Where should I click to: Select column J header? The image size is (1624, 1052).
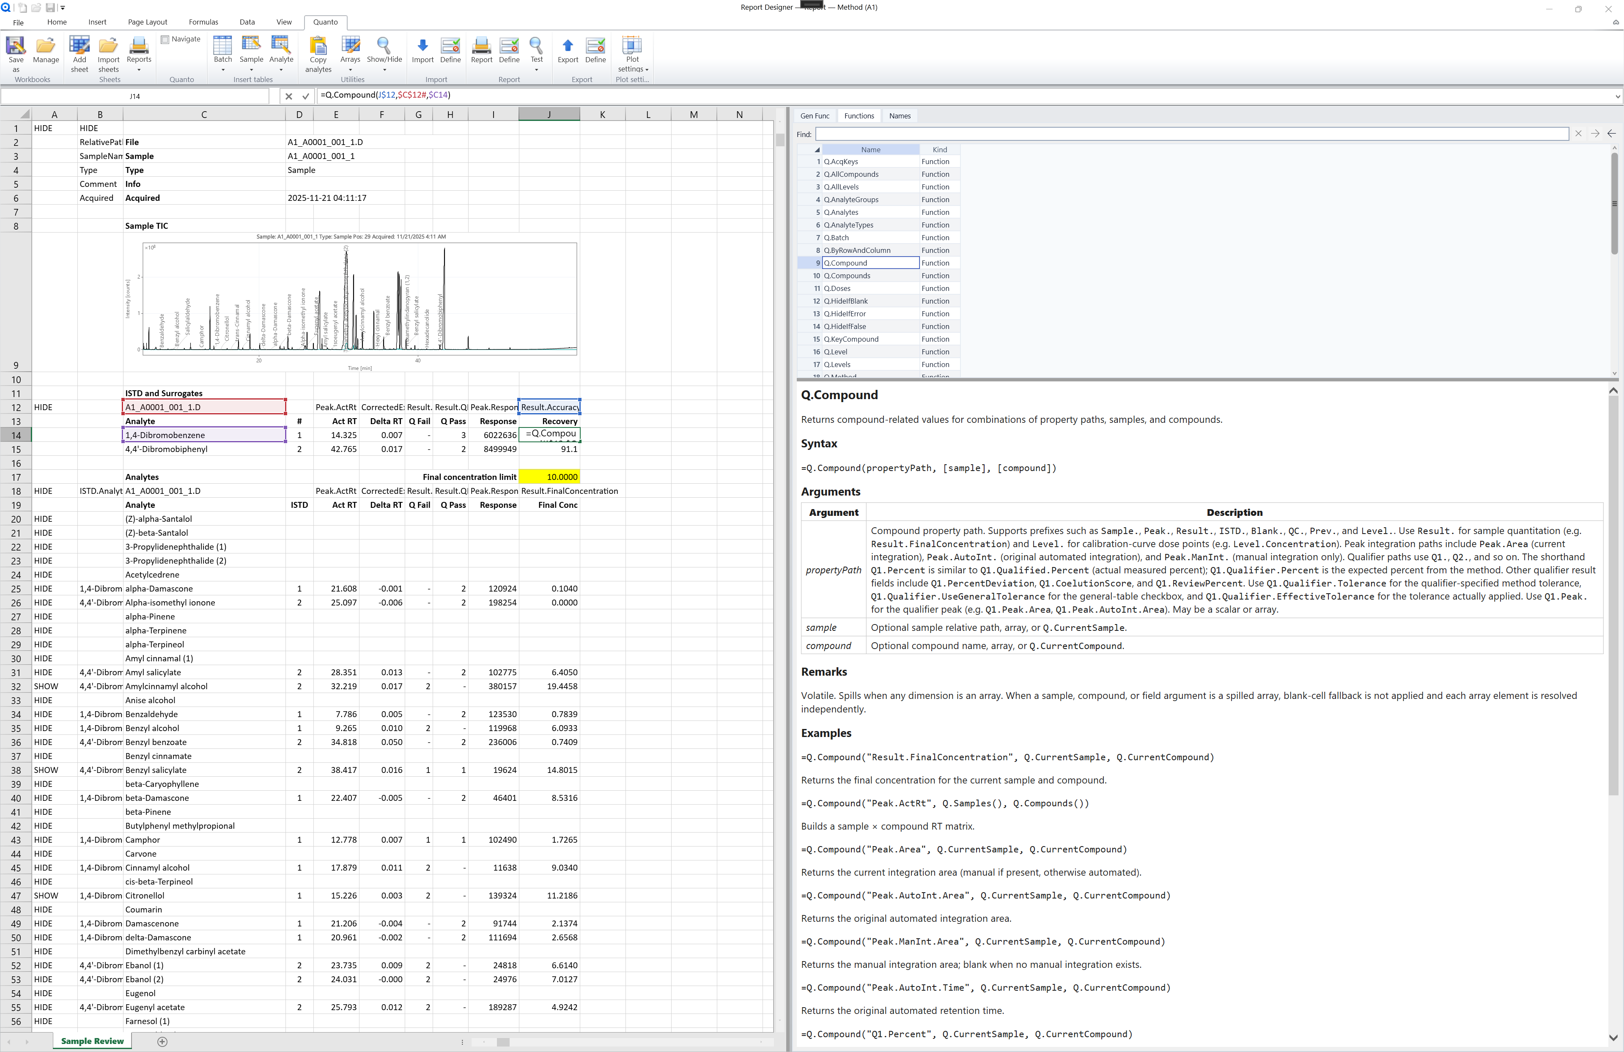tap(549, 115)
